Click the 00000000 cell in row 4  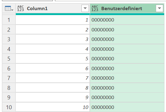pyautogui.click(x=127, y=49)
